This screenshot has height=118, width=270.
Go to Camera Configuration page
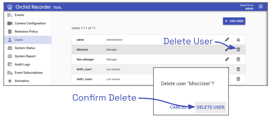30,23
